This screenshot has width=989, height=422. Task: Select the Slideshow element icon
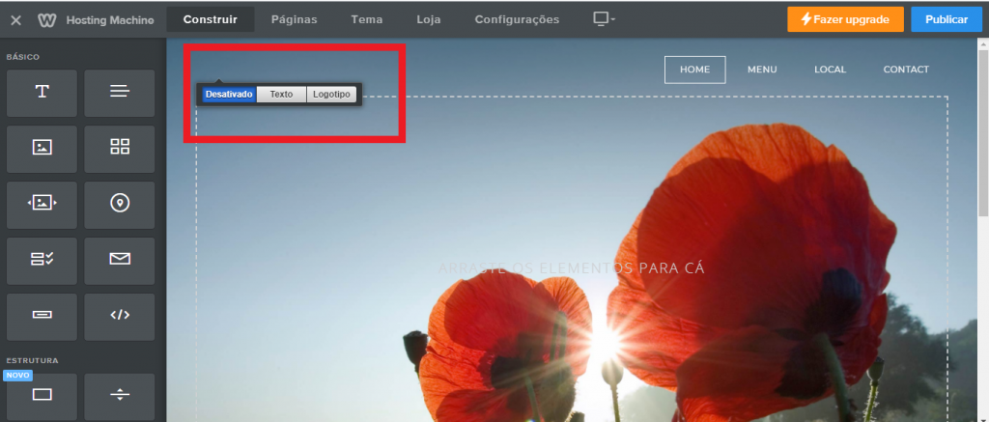click(x=42, y=205)
